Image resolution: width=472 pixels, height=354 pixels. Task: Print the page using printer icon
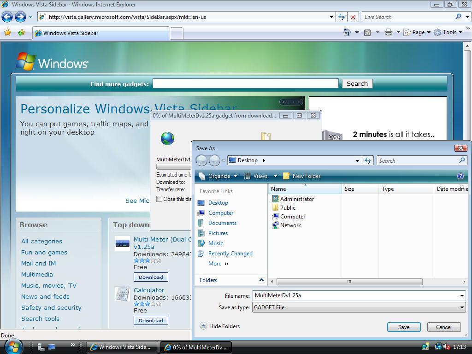[389, 32]
